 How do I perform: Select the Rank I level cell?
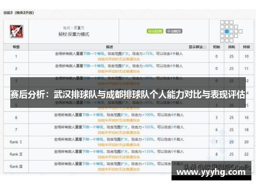(16, 142)
